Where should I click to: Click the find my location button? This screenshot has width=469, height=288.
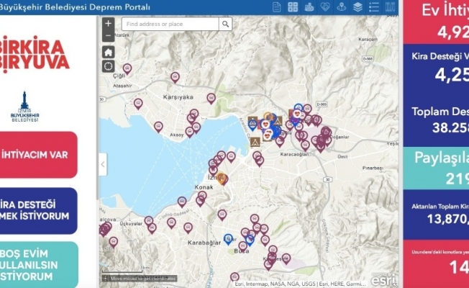(x=108, y=66)
